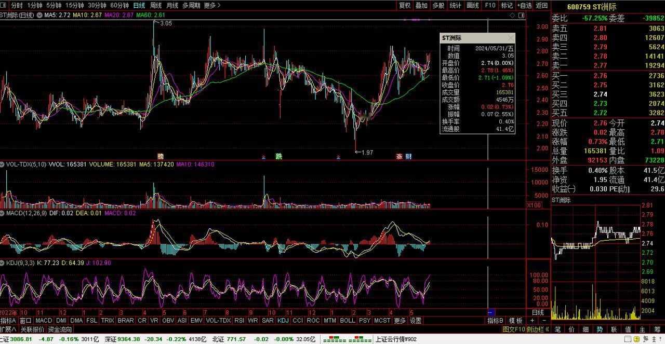Select the 筹 side panel tab
Viewport: 665px width, 344px height.
657,329
